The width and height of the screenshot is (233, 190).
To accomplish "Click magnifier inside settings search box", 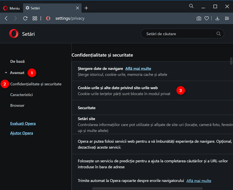I will click(219, 34).
